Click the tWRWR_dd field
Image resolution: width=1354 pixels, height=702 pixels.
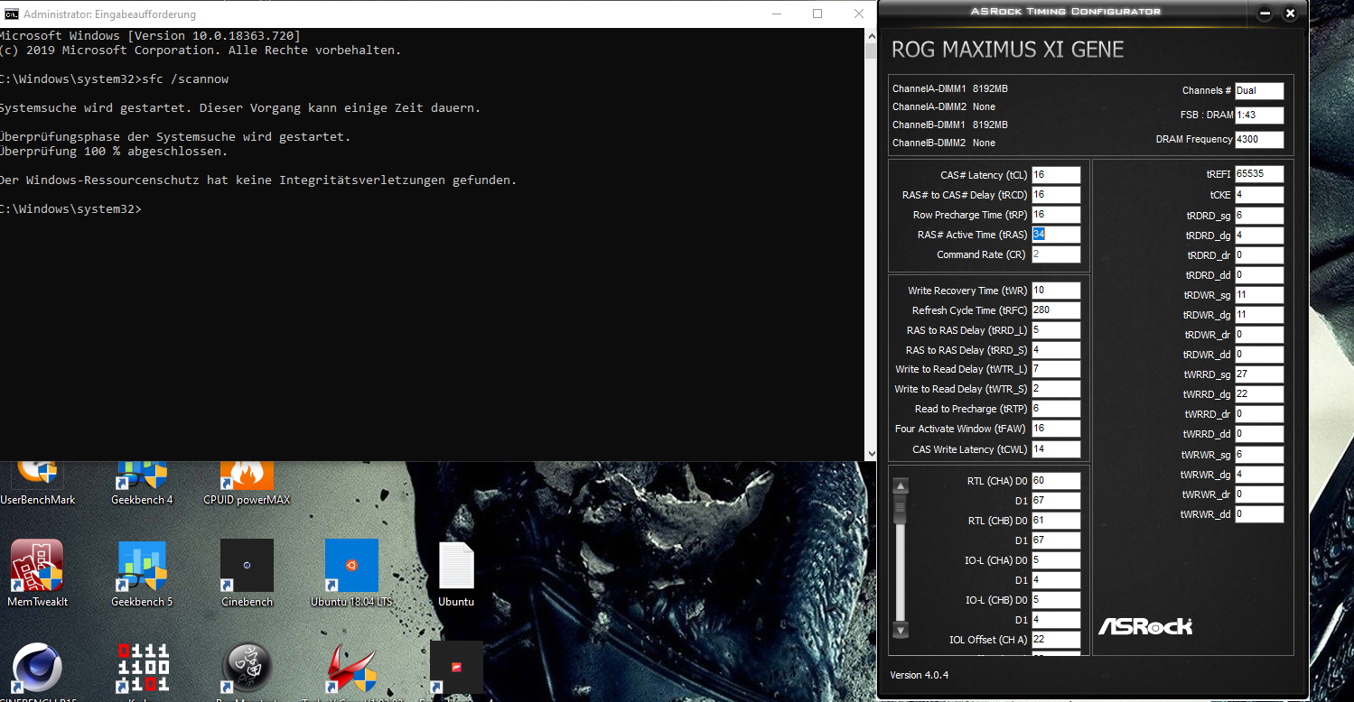tap(1259, 514)
